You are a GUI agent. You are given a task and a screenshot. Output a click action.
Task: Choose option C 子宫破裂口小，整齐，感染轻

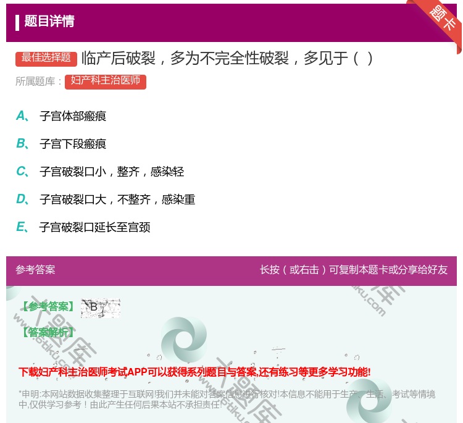[112, 172]
